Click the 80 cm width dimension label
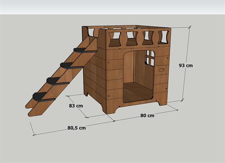This screenshot has height=163, width=225. tap(148, 115)
